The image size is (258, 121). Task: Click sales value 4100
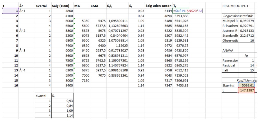[x=63, y=16]
